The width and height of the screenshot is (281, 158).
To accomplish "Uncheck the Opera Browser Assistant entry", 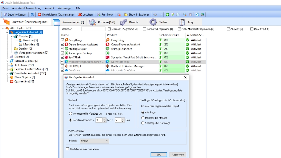I will point(62,44).
